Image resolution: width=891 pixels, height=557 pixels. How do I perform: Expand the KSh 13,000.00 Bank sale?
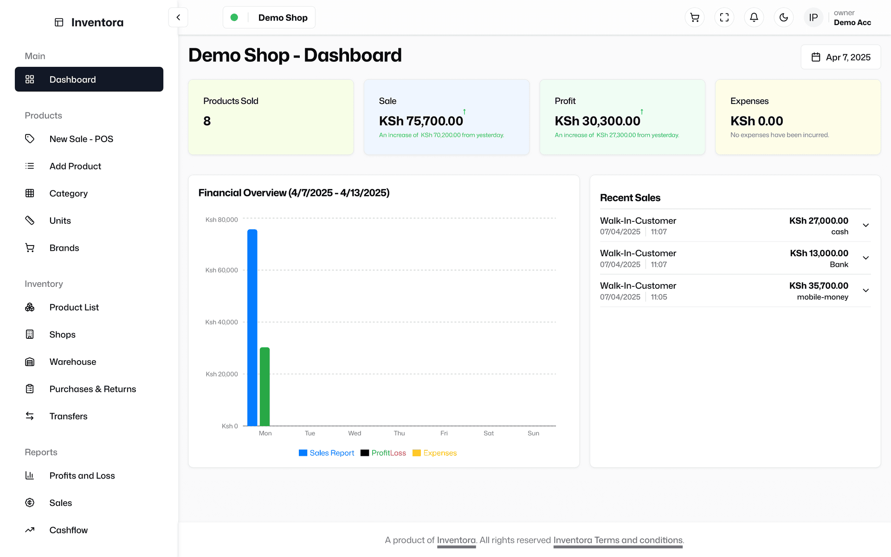866,258
